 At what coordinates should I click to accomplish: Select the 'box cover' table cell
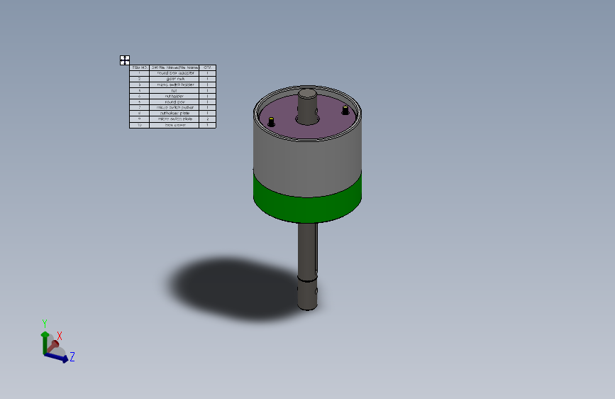tap(174, 125)
